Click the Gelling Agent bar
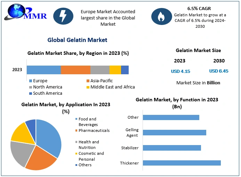The image size is (241, 177). click(x=174, y=133)
